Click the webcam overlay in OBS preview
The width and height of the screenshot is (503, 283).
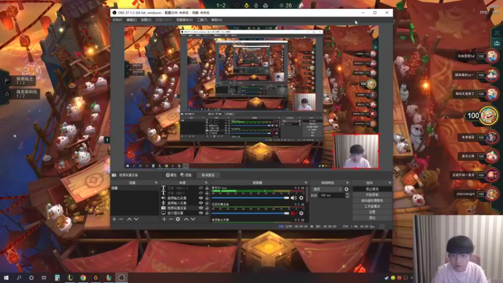pos(356,151)
